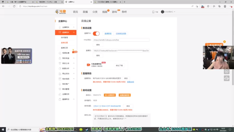Click the floating home icon on right edge
234x132 pixels.
click(226, 72)
